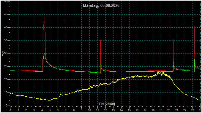
Task: Click hour 4 on the time axis
Action: point(42,110)
